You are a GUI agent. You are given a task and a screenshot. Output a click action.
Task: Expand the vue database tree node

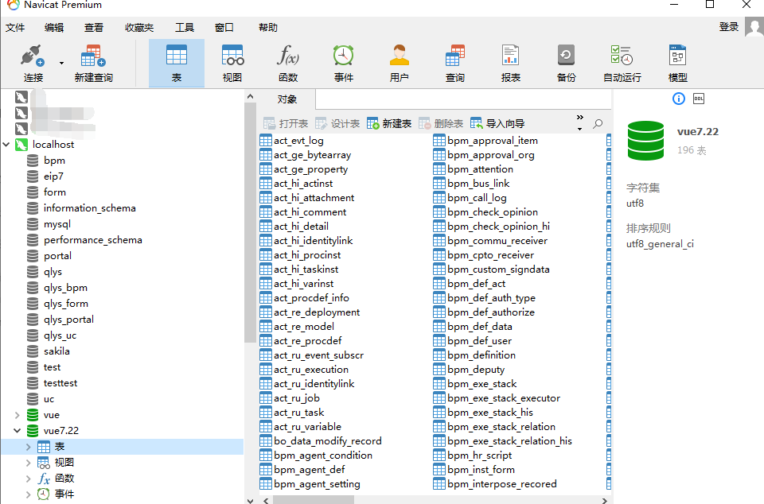(18, 415)
